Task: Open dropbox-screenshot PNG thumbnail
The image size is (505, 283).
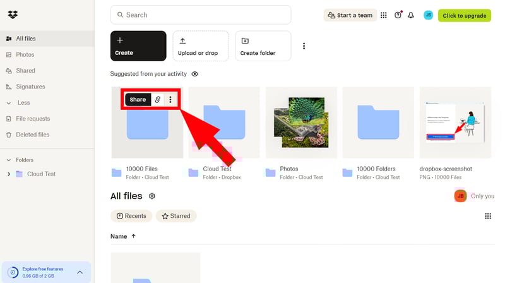Action: (455, 123)
